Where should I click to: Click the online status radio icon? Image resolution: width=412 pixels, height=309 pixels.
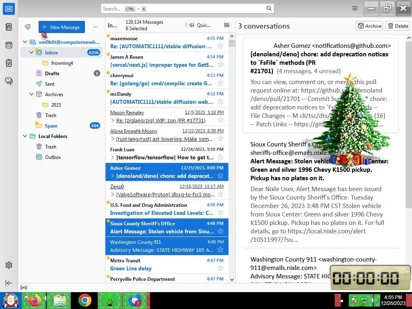(24, 287)
